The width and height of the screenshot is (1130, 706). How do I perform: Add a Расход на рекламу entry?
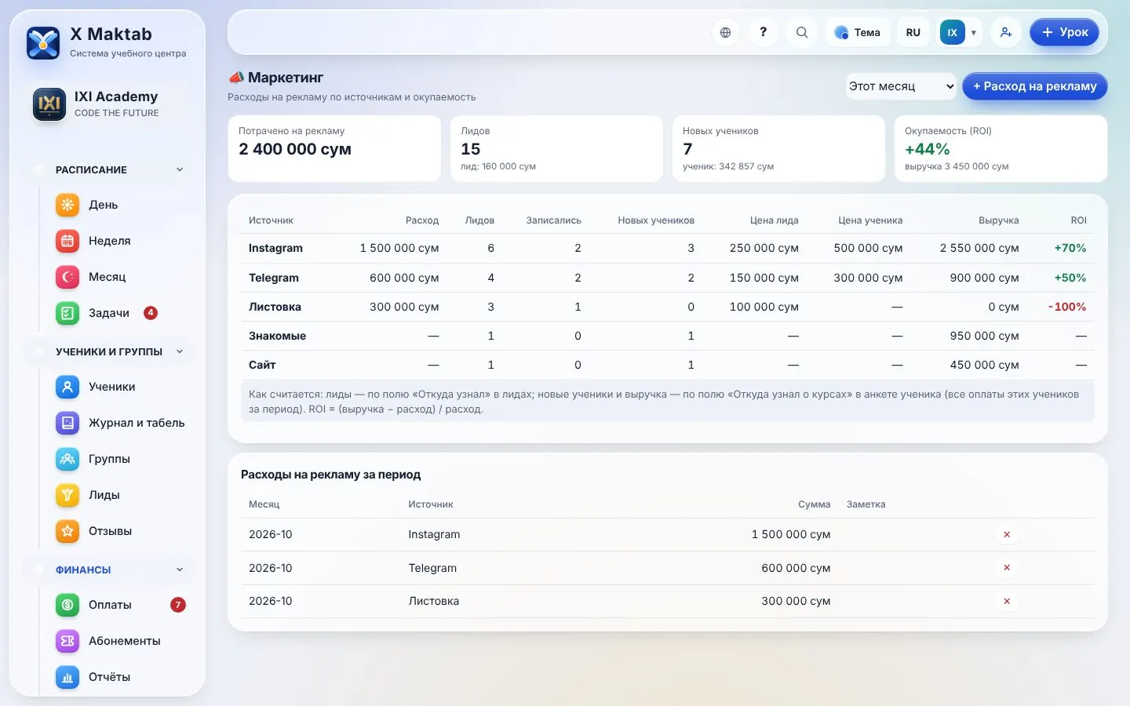[x=1034, y=86]
